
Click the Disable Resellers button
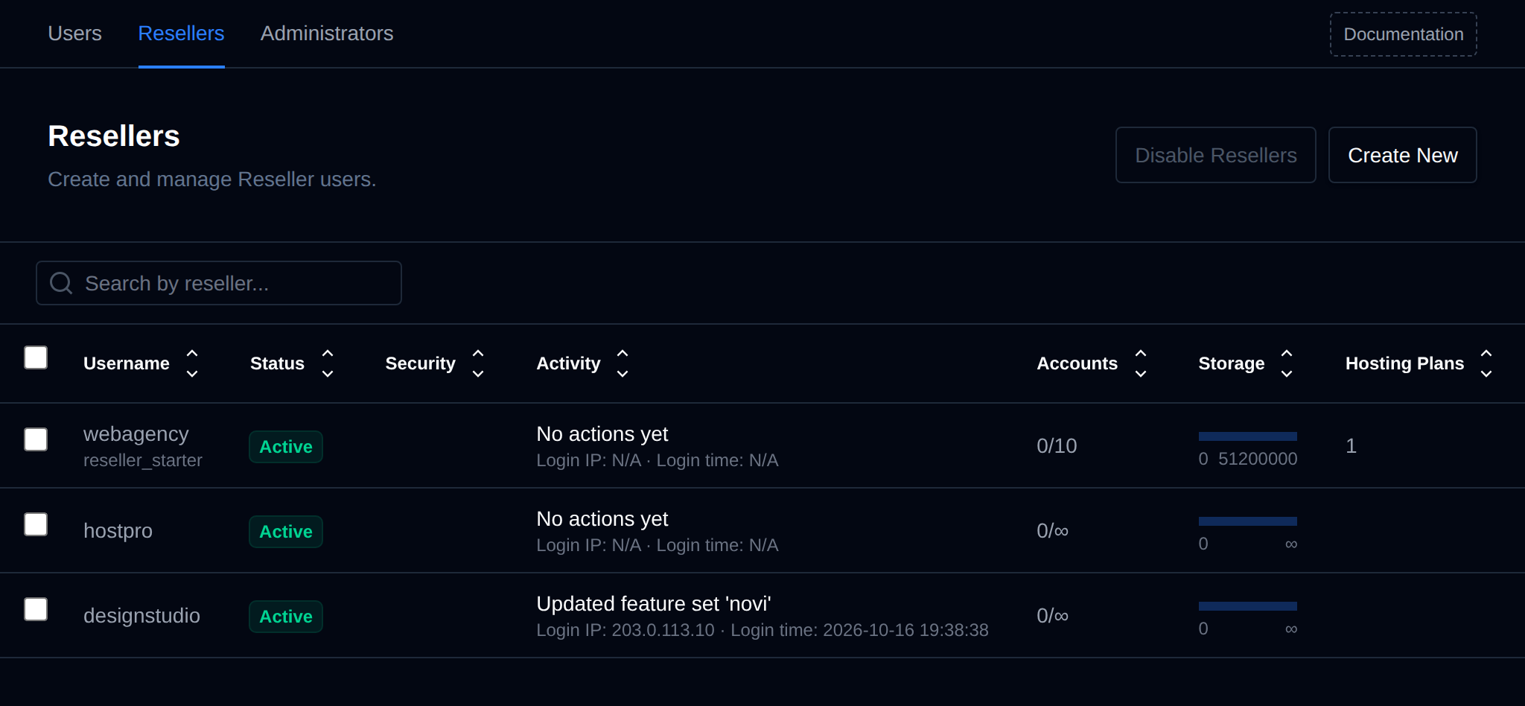pyautogui.click(x=1216, y=155)
